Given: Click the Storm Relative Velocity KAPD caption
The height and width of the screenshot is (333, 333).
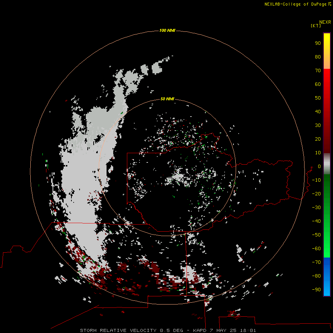Looking at the screenshot, I should coord(168,330).
